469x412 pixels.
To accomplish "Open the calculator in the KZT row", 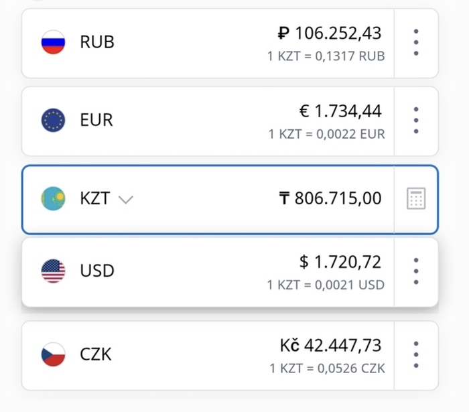I will click(416, 199).
